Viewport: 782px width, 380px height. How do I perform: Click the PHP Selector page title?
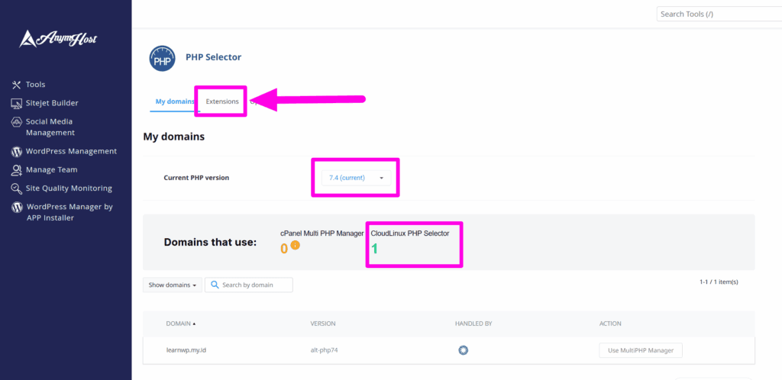tap(214, 57)
